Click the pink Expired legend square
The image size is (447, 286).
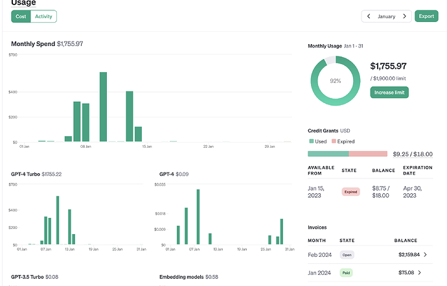334,141
